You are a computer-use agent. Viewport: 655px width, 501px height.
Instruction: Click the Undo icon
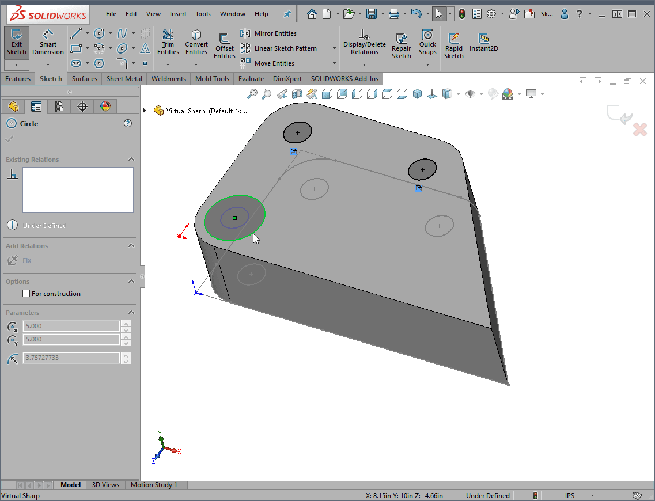pyautogui.click(x=416, y=14)
